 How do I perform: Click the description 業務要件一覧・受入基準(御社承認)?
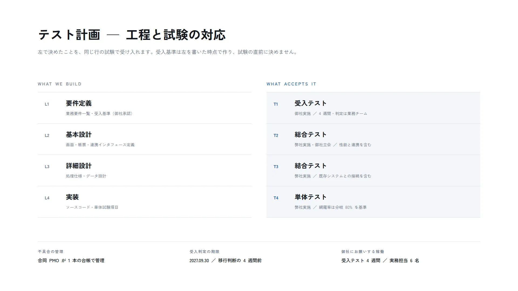pos(100,114)
